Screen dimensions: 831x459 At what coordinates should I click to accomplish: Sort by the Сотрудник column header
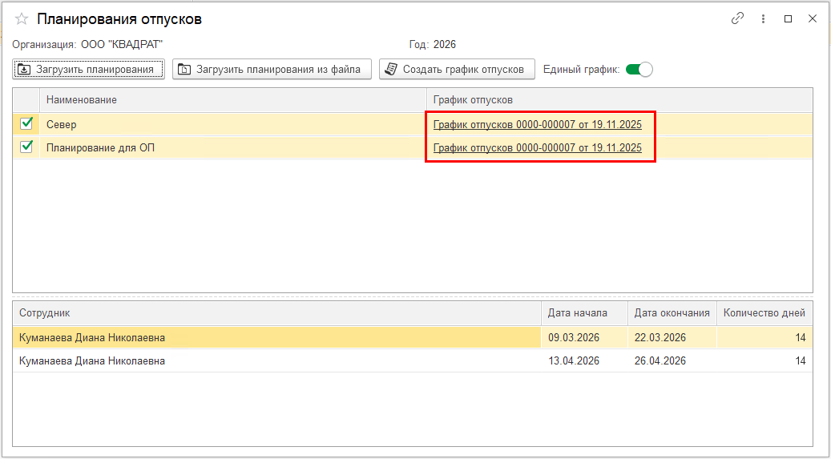click(276, 313)
